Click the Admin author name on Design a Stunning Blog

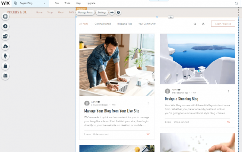tap(175, 90)
